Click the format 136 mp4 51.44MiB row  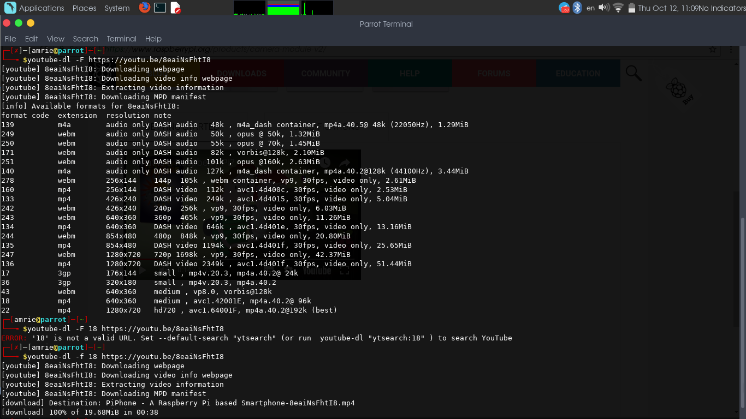[x=206, y=264]
